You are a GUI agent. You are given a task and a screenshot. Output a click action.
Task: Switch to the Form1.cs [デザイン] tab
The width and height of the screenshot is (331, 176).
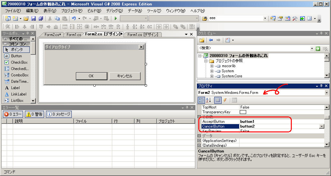142,35
